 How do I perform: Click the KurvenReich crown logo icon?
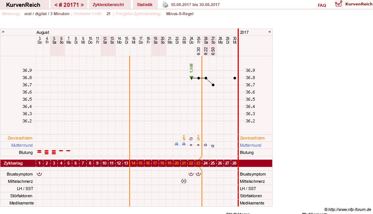(338, 4)
